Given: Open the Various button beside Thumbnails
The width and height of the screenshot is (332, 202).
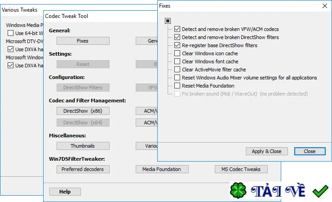Looking at the screenshot, I should click(147, 146).
